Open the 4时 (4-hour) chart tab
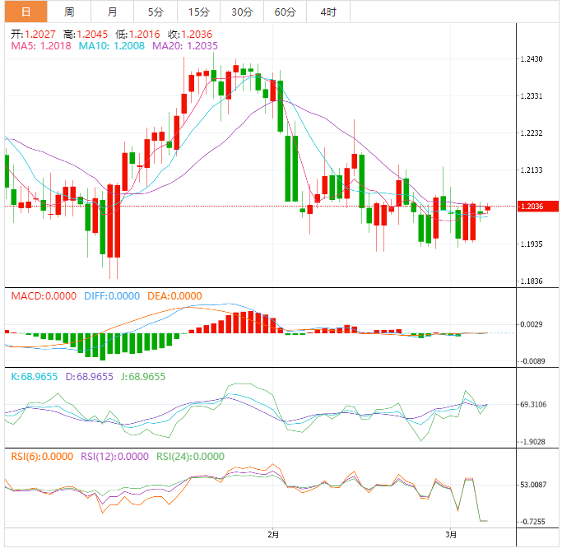This screenshot has height=553, width=562. (327, 12)
